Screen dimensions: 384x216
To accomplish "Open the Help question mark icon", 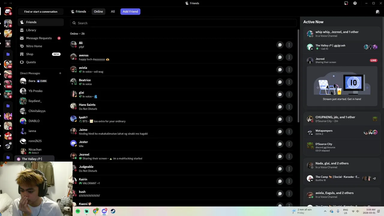I will click(x=355, y=3).
